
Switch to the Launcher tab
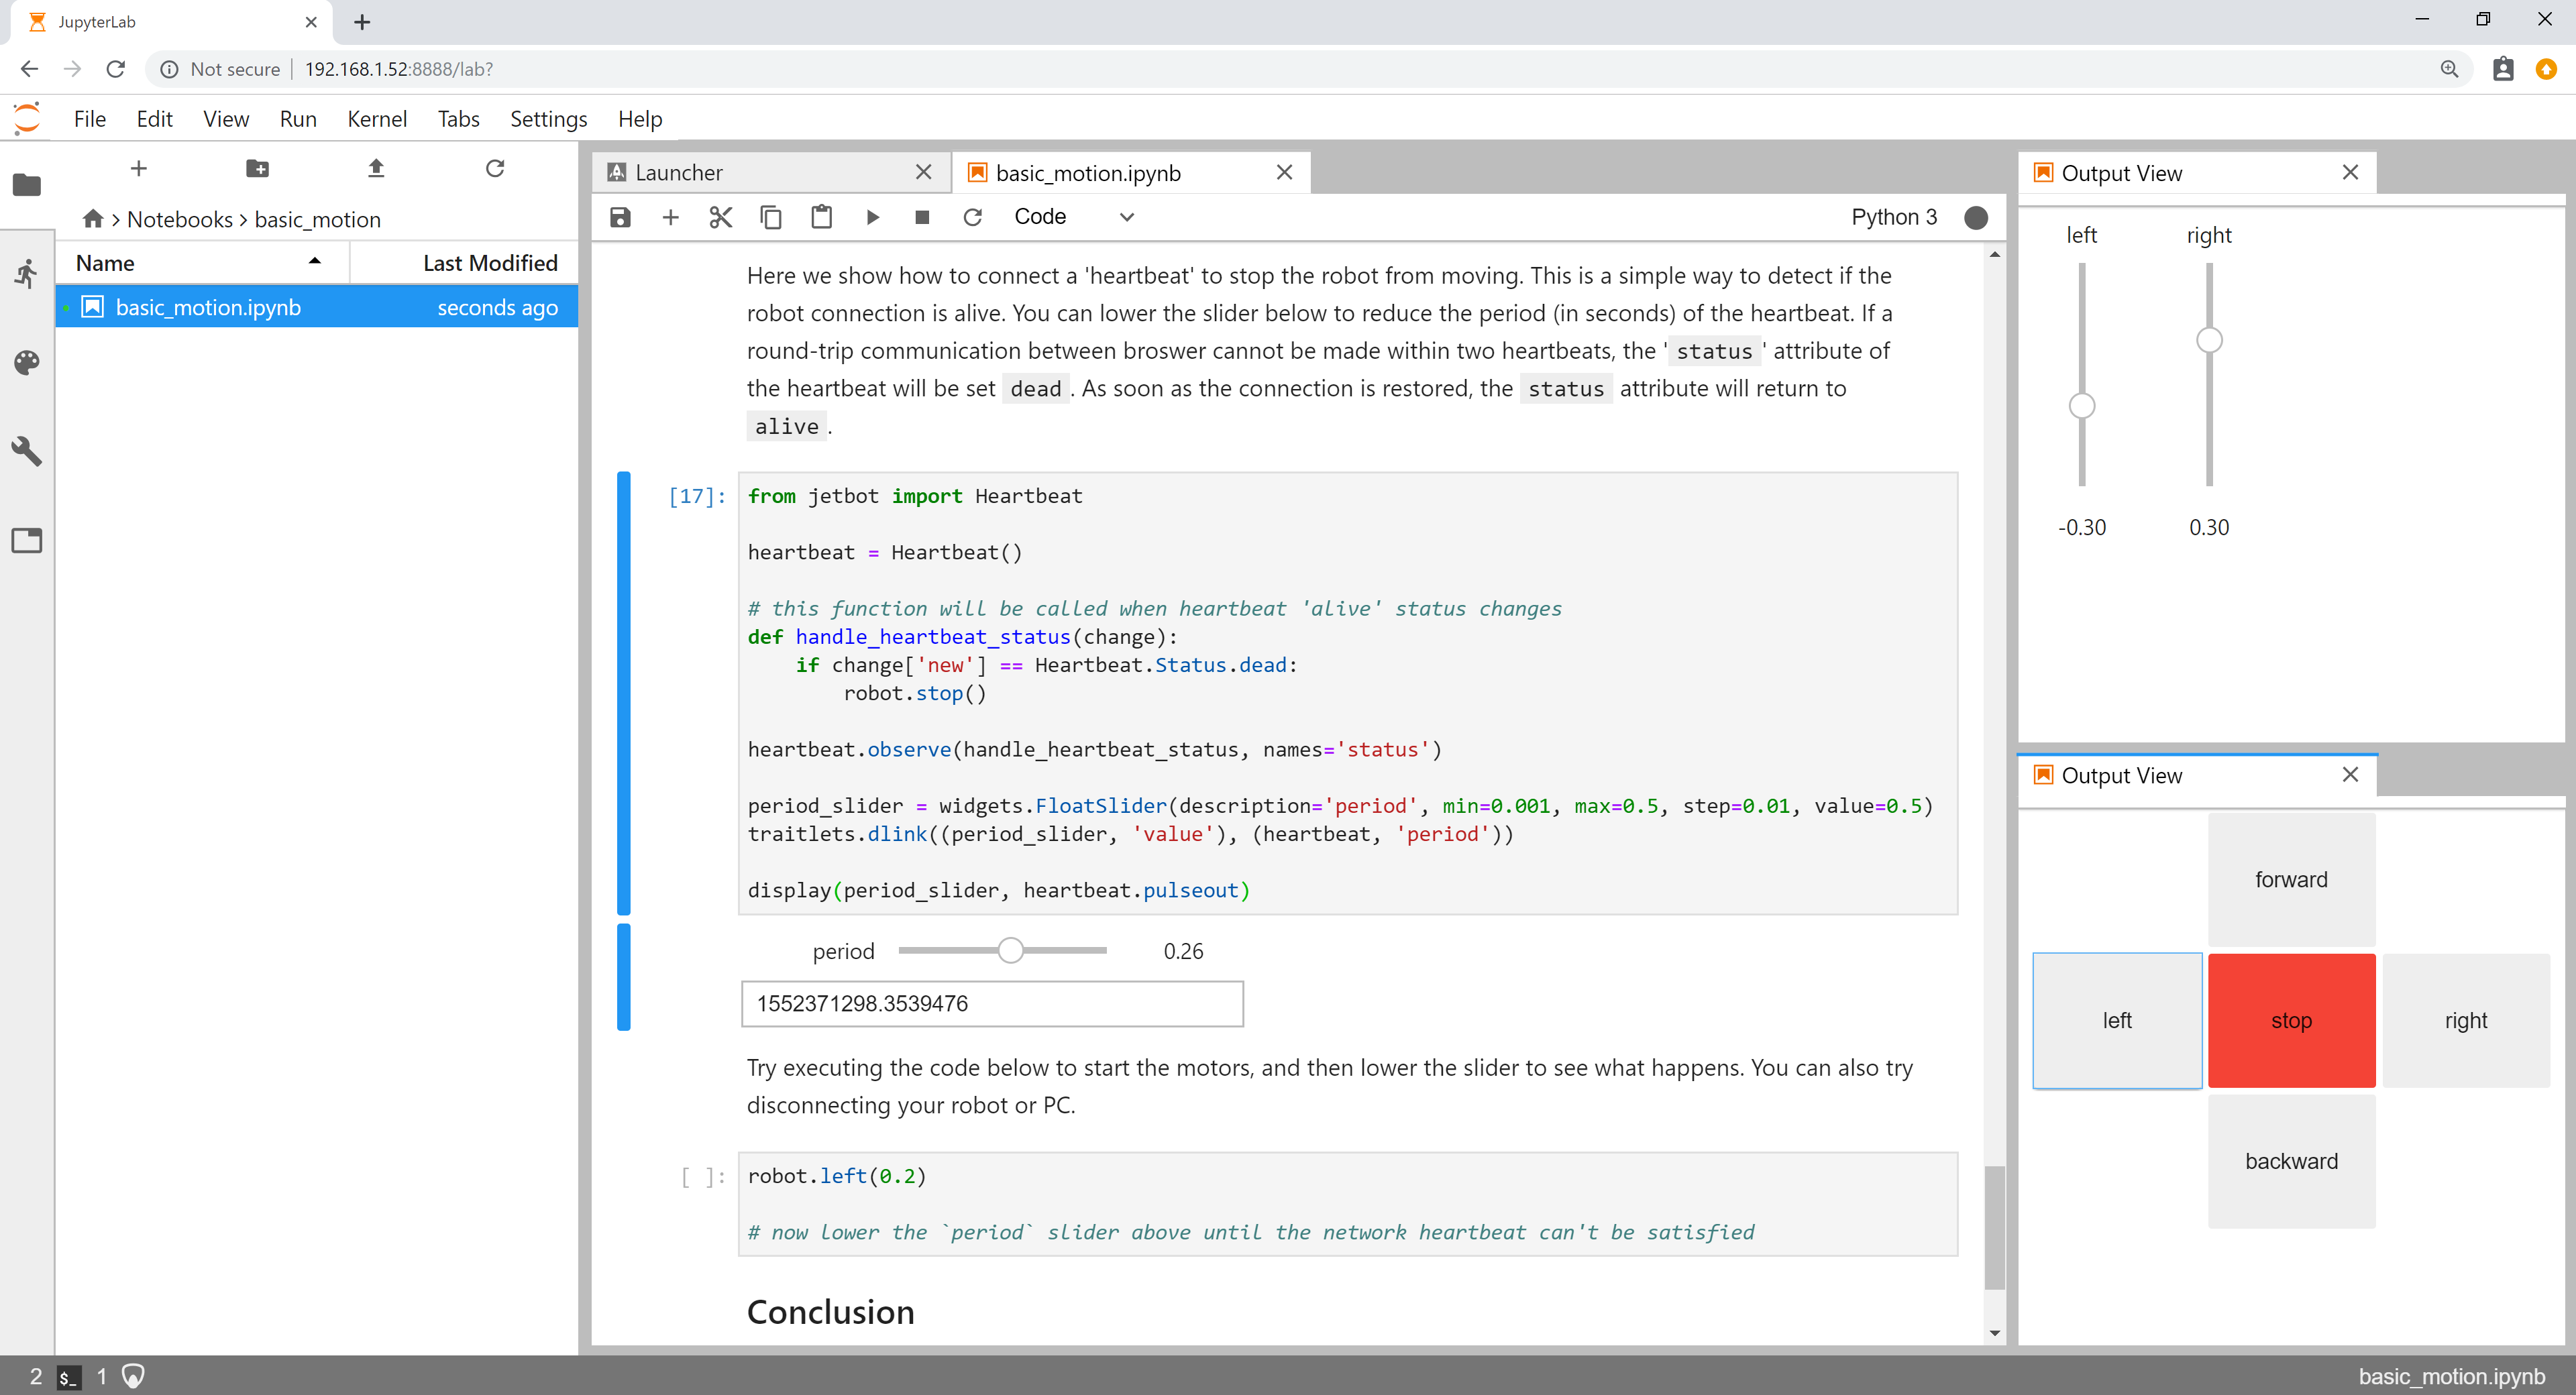678,173
